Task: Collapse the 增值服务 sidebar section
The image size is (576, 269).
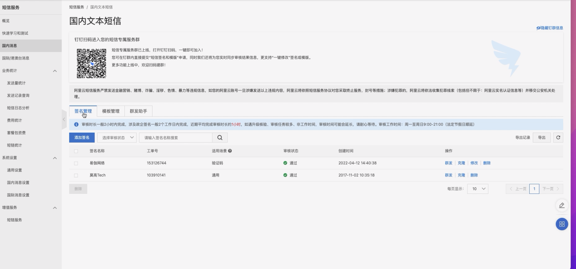Action: click(x=55, y=208)
